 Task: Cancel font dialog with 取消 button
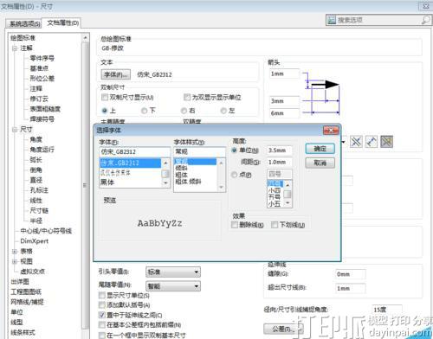point(320,163)
